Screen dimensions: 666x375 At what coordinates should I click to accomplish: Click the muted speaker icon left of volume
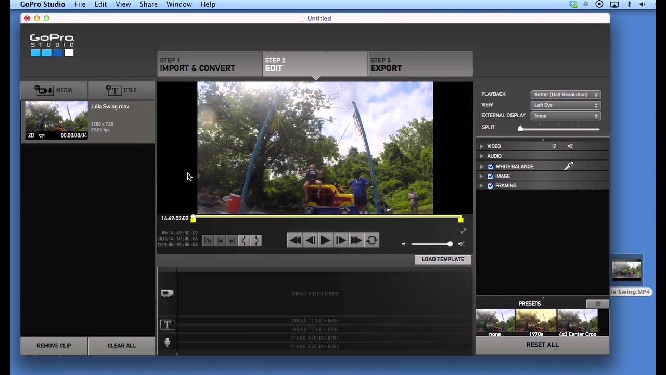[404, 244]
